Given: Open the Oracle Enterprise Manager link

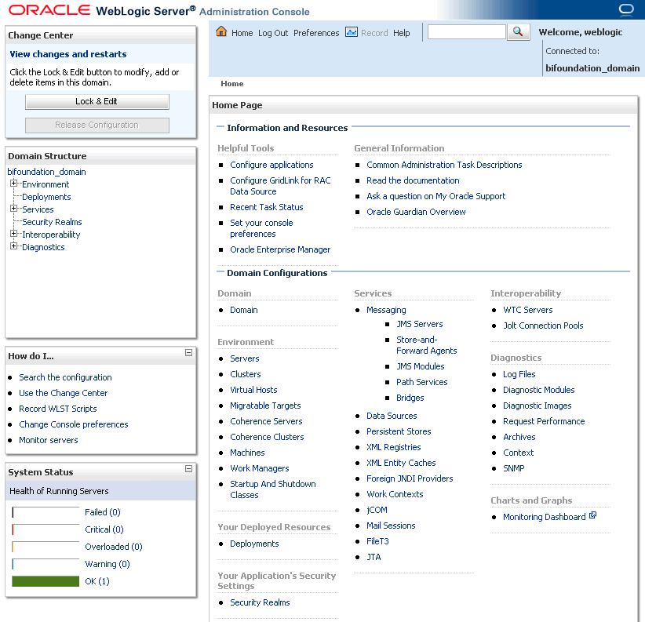Looking at the screenshot, I should click(x=280, y=249).
